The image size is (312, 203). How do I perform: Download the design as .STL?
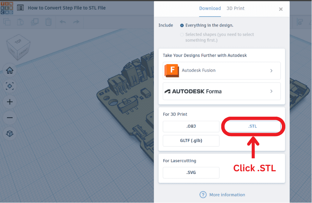[x=252, y=126]
